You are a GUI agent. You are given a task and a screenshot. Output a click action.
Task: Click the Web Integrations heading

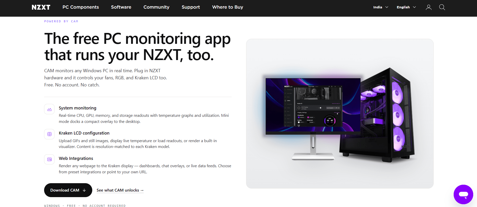pos(76,158)
